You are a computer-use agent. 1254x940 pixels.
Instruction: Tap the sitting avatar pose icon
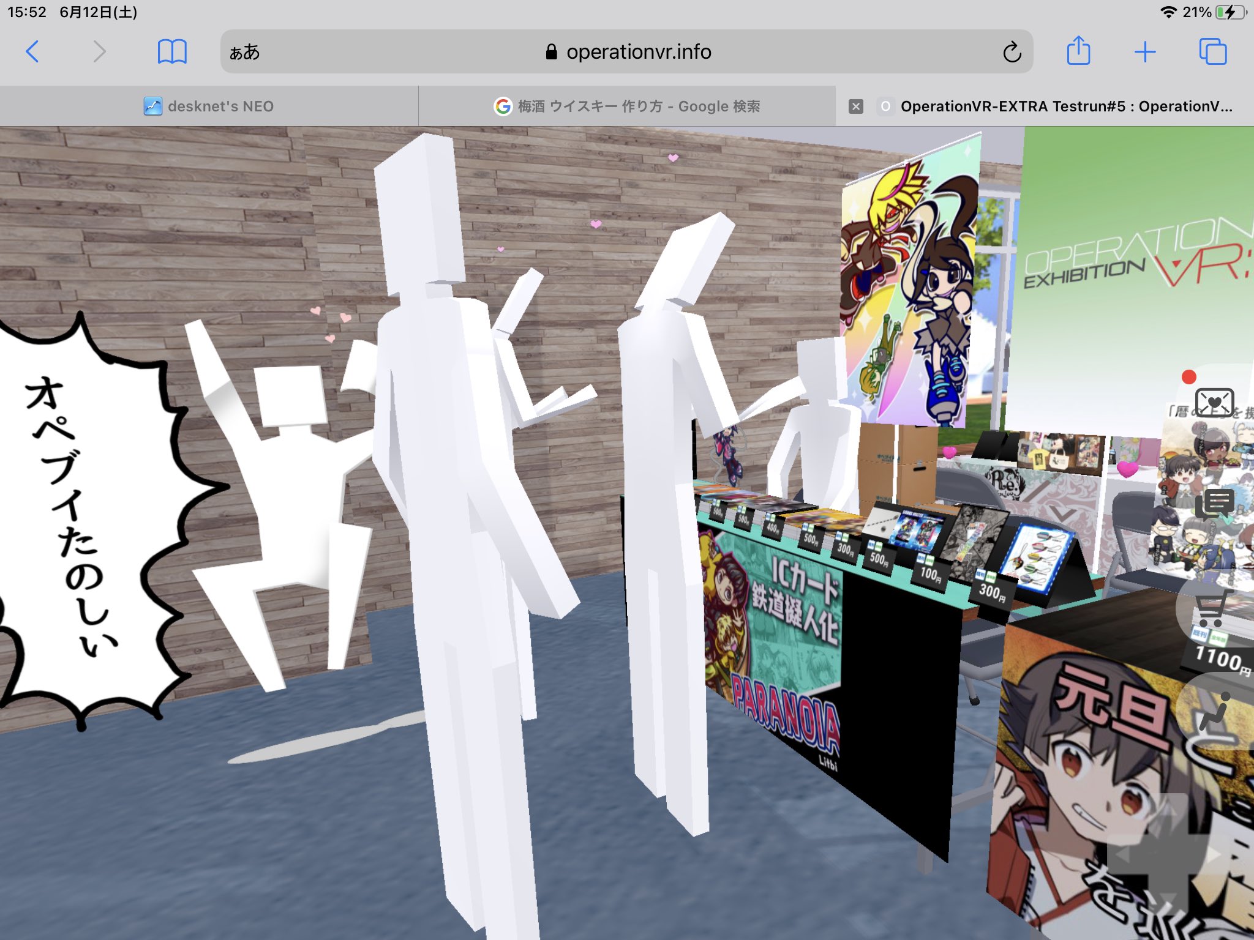[x=1215, y=711]
